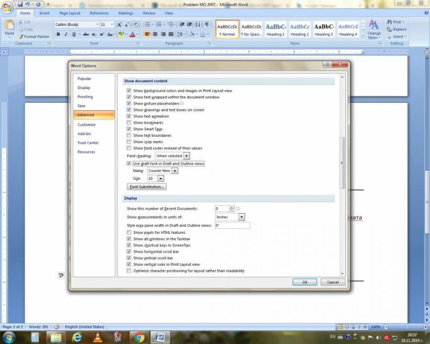This screenshot has width=430, height=344.
Task: Justify text alignment icon
Action: click(171, 34)
